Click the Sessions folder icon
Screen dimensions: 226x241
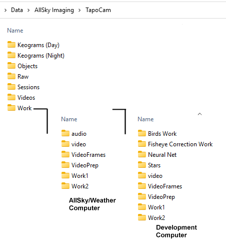pos(11,87)
